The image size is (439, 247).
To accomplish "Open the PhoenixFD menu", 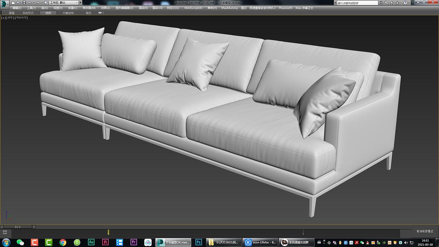I will [285, 8].
